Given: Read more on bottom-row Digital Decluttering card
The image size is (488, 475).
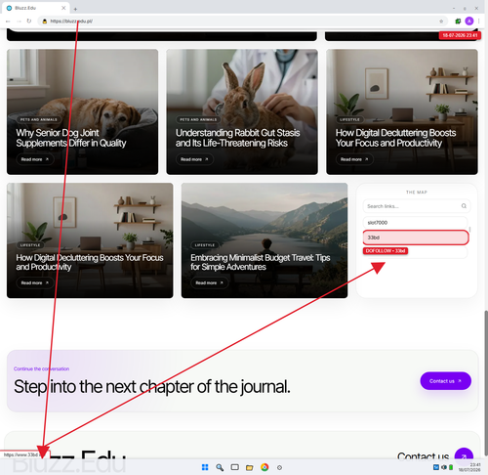Looking at the screenshot, I should click(35, 282).
